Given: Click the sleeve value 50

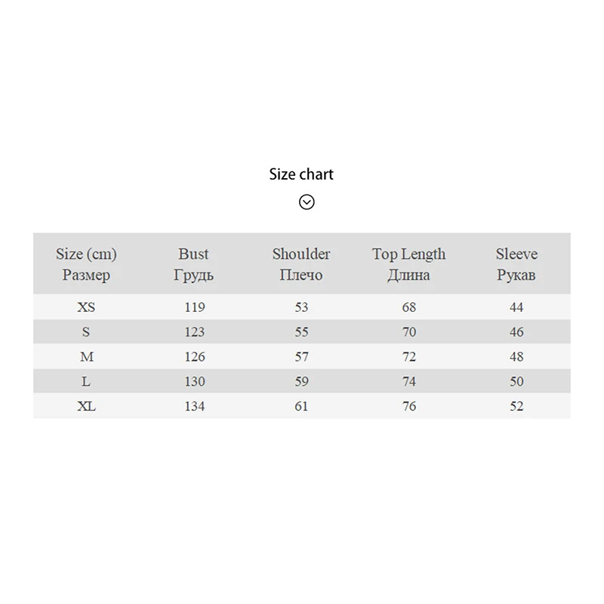Looking at the screenshot, I should [516, 382].
